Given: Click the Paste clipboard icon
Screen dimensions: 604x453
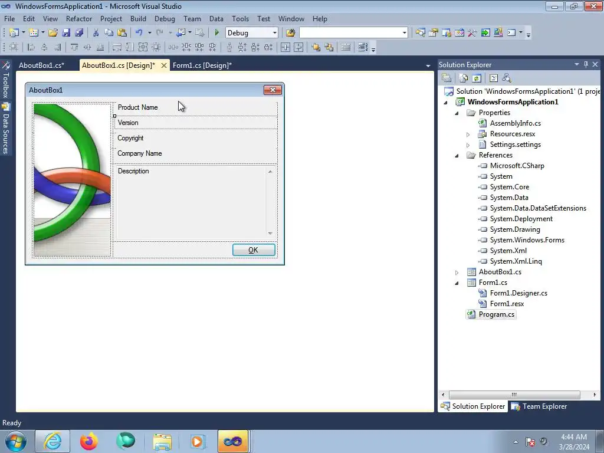Looking at the screenshot, I should 122,33.
